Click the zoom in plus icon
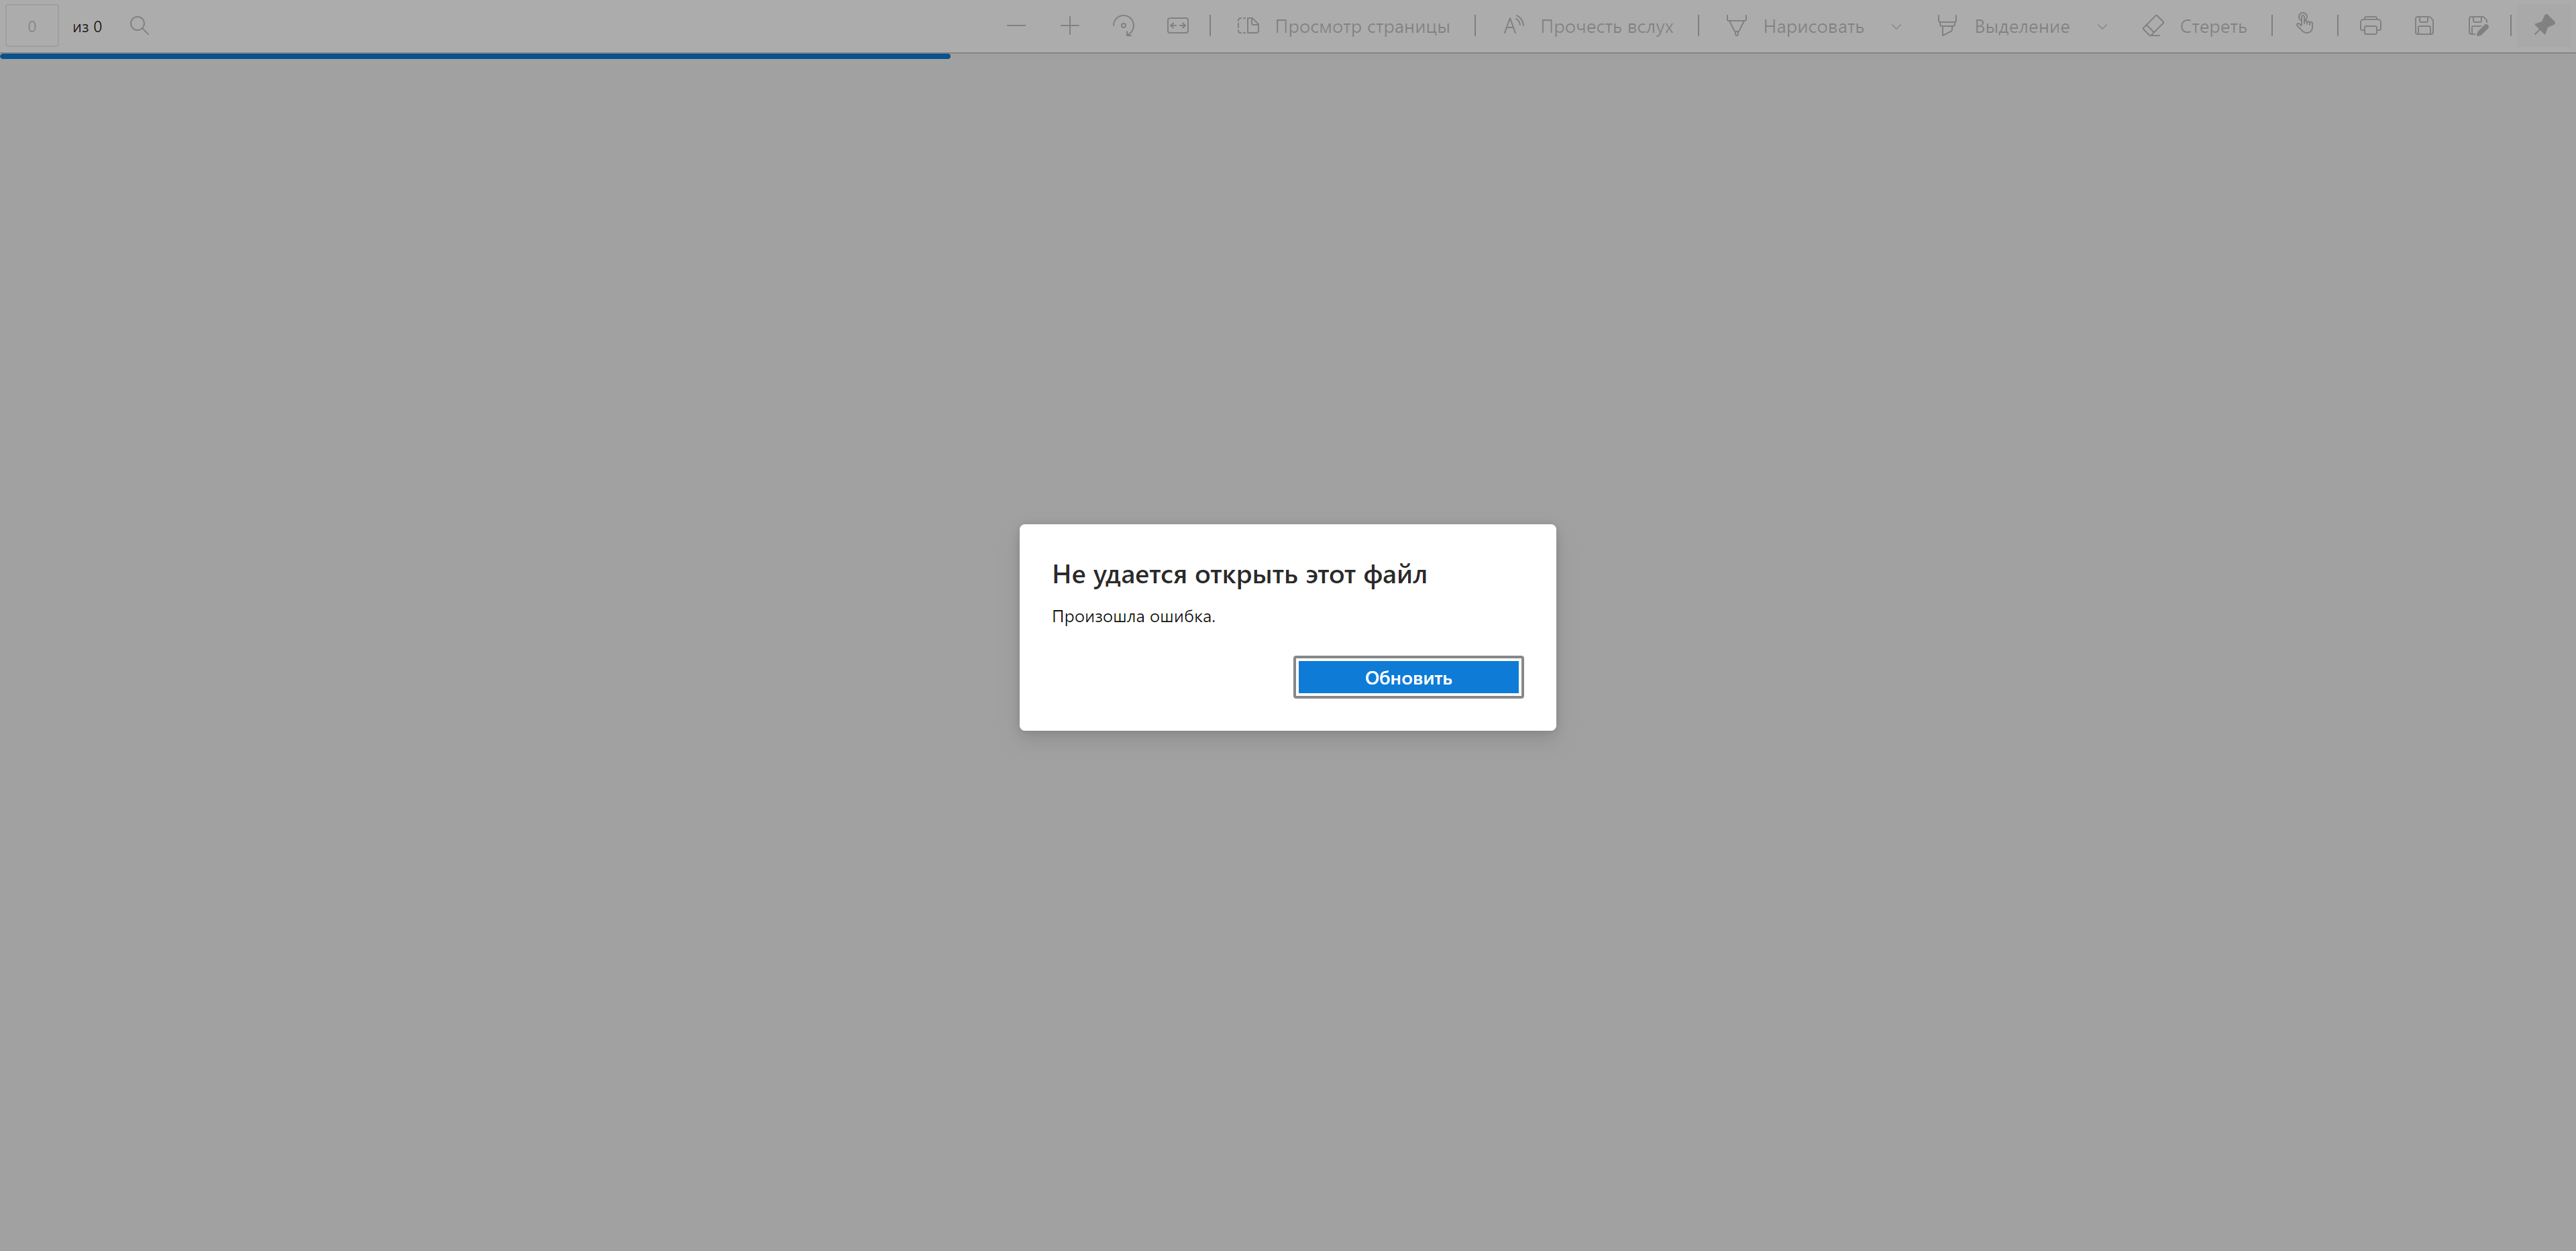This screenshot has height=1251, width=2576. tap(1070, 26)
